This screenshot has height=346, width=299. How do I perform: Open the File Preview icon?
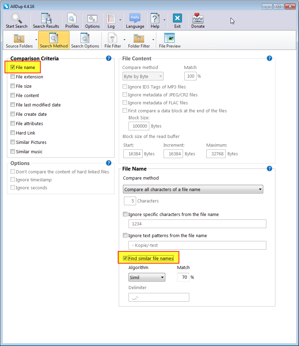169,38
